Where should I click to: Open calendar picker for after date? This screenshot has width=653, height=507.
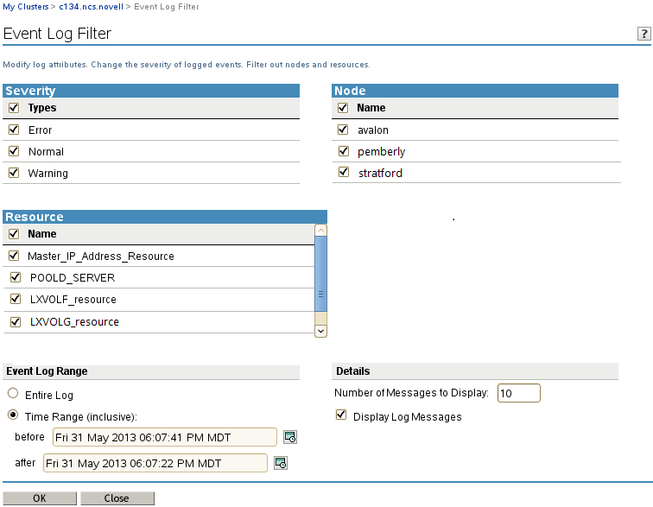coord(281,463)
